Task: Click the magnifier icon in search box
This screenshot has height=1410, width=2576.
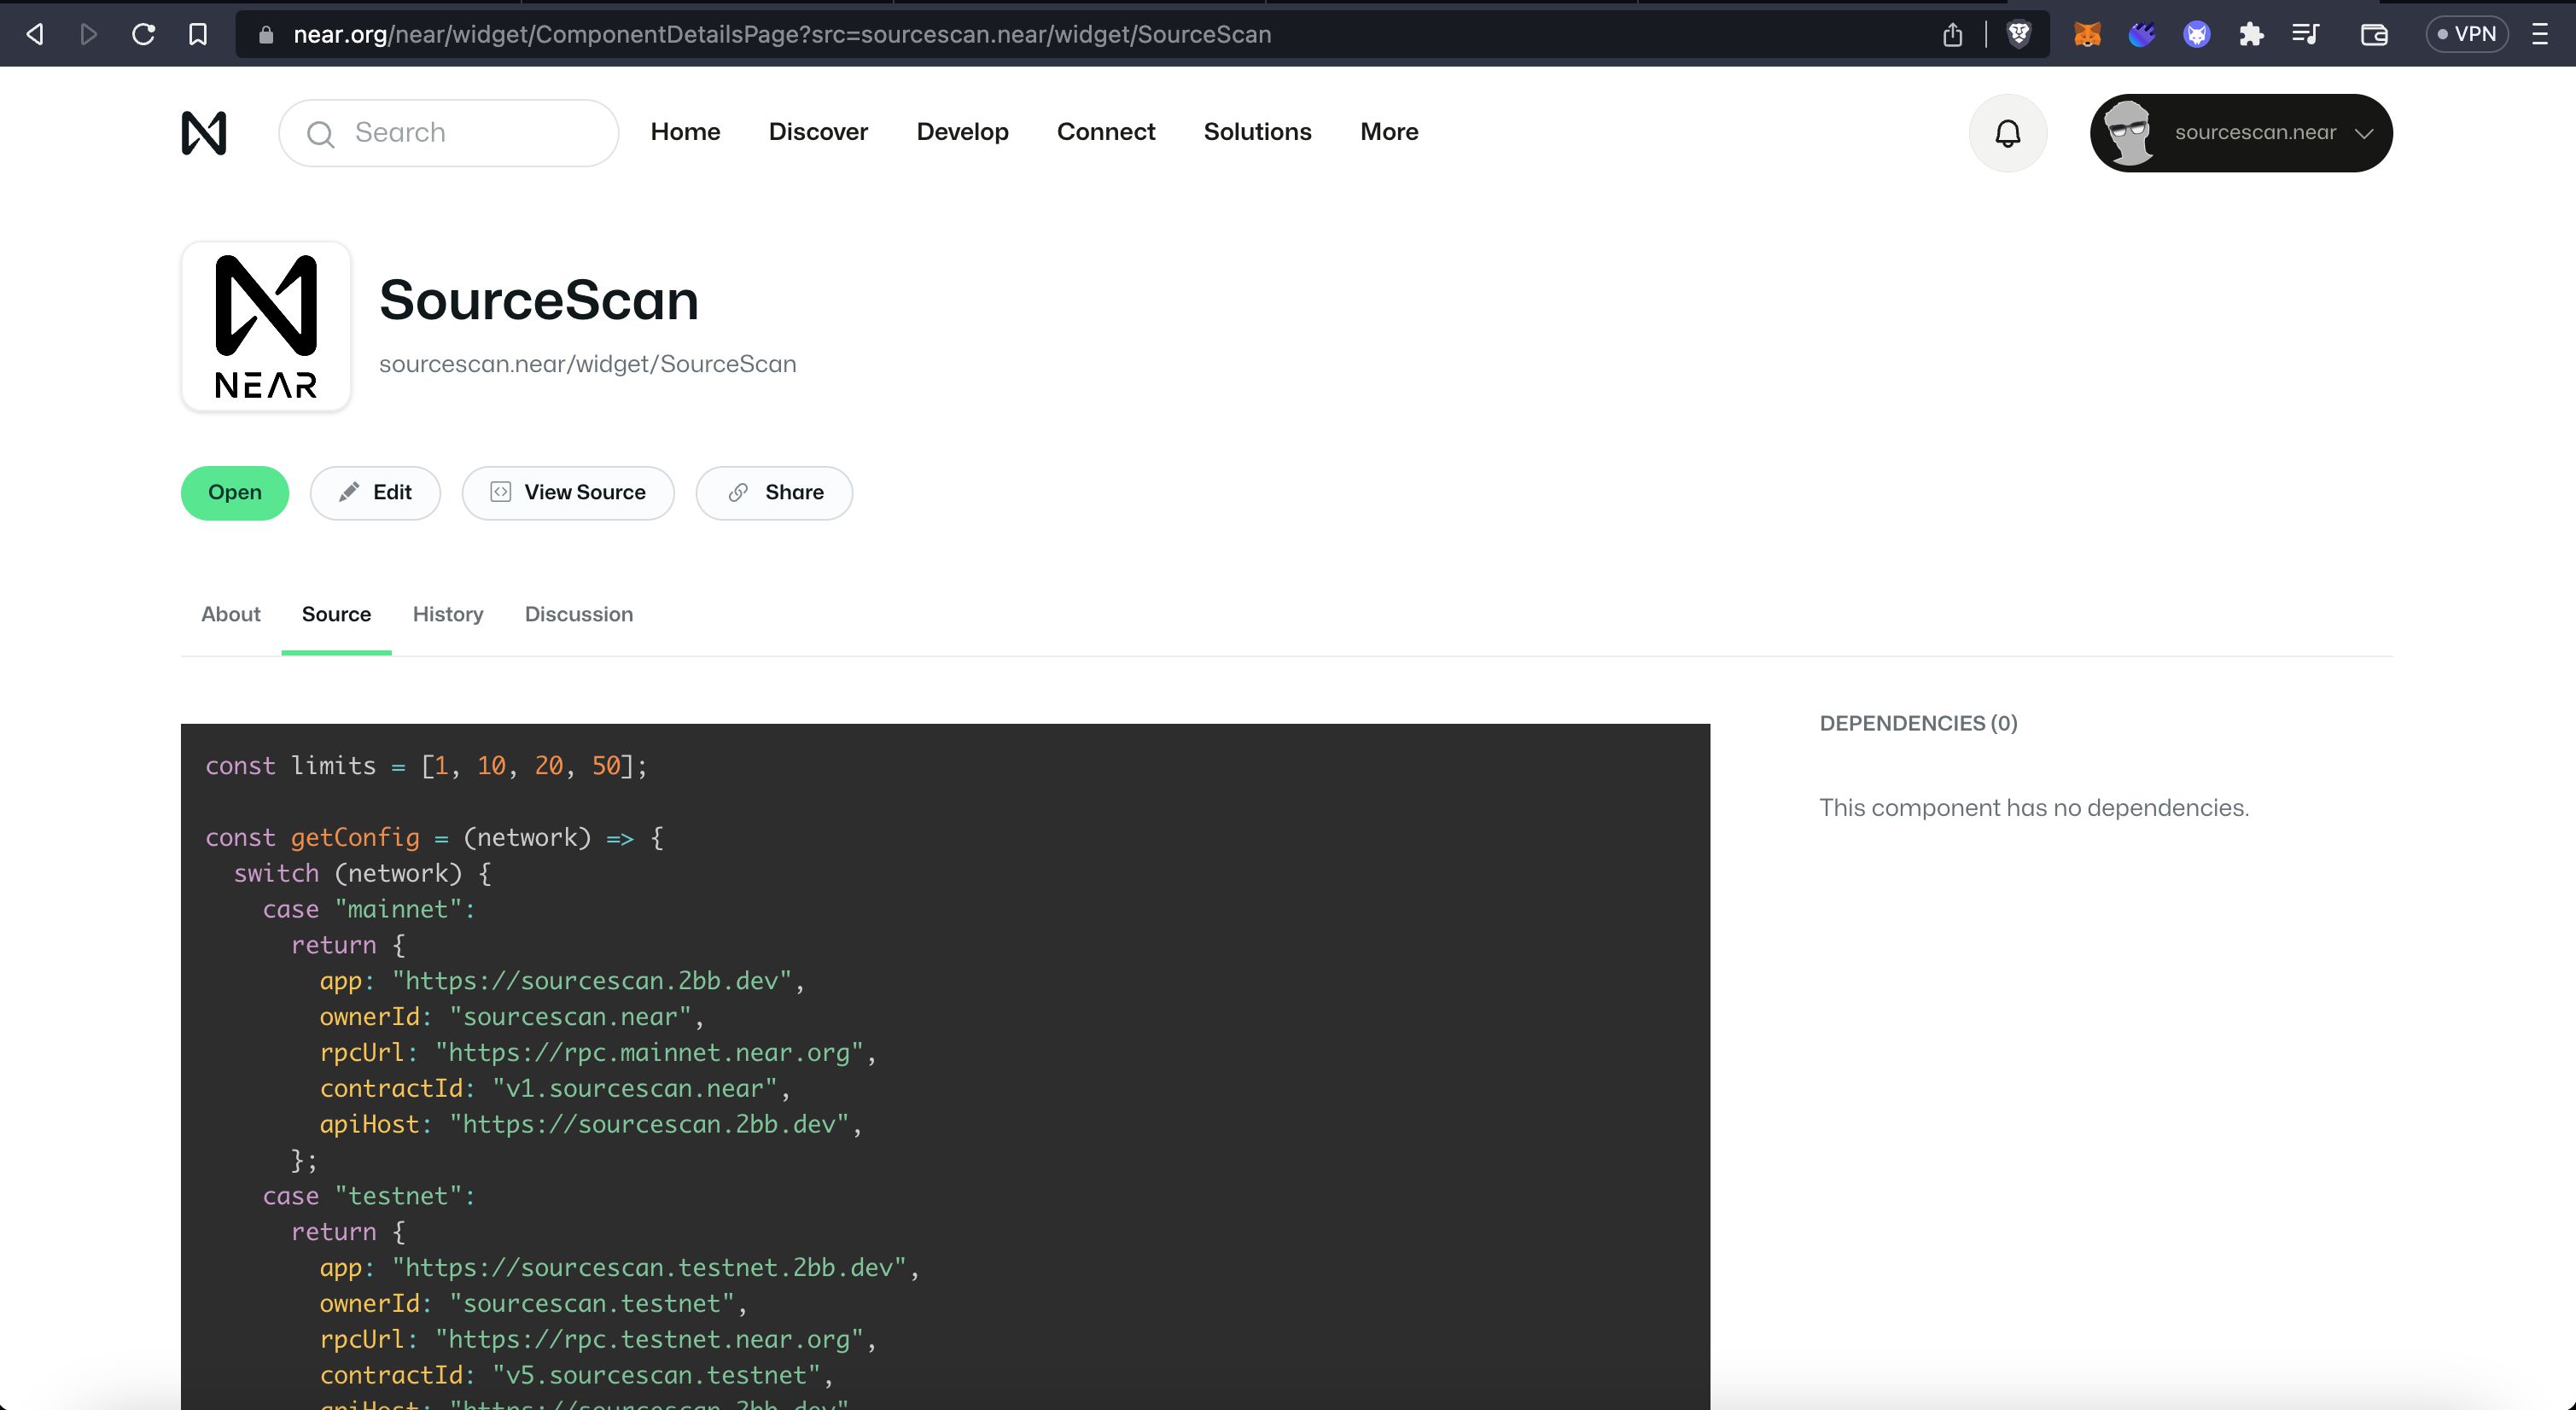Action: [320, 134]
